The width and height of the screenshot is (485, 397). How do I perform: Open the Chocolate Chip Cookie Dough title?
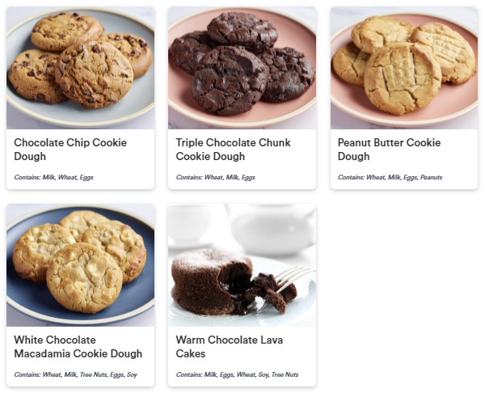(70, 150)
